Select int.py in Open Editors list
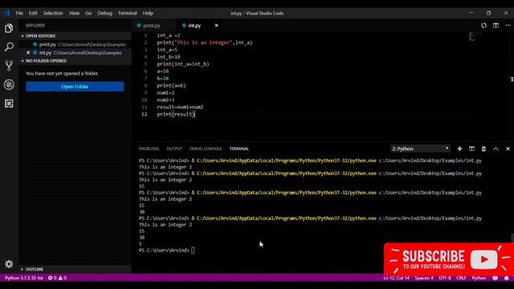This screenshot has height=289, width=514. click(75, 53)
